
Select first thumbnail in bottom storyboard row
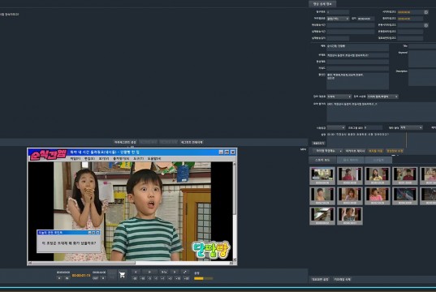(322, 216)
